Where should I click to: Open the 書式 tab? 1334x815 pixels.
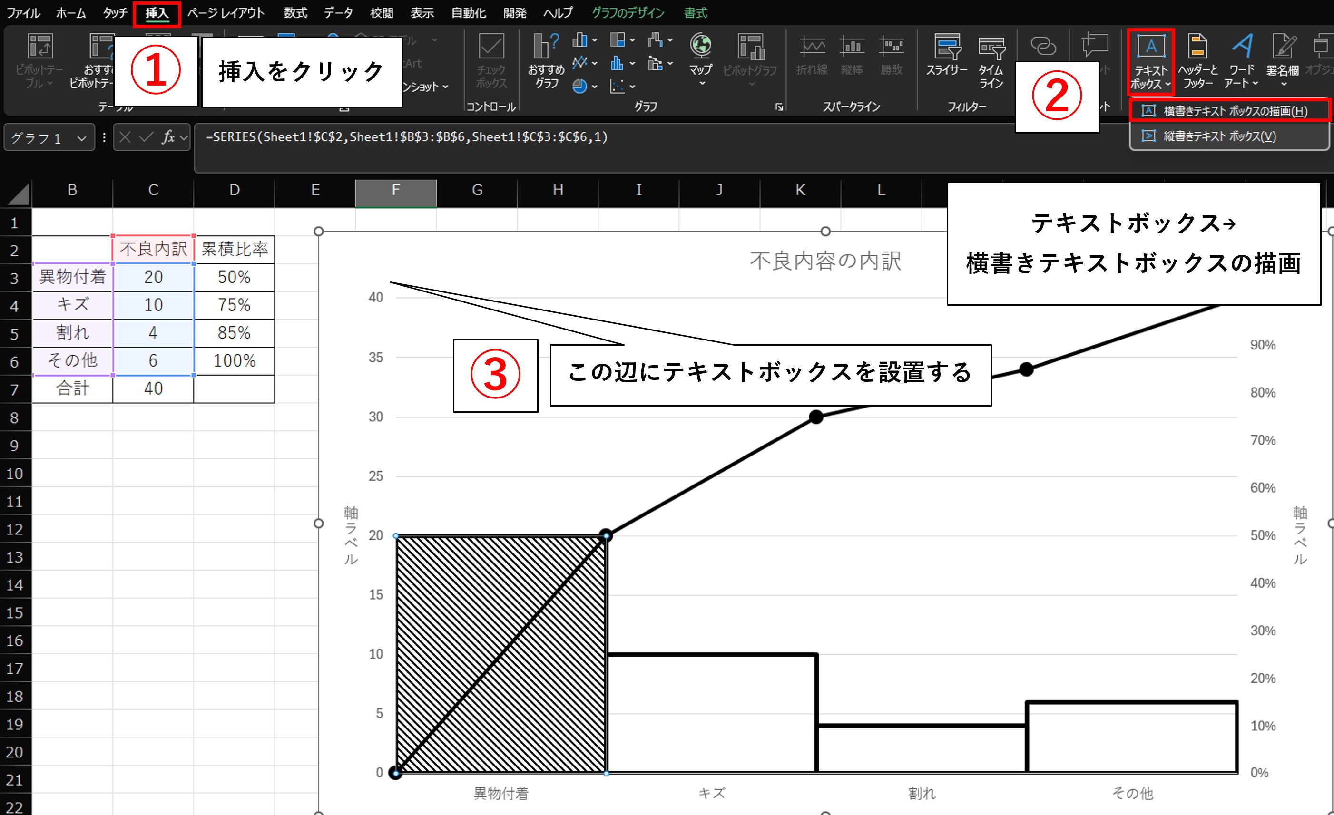(x=695, y=13)
